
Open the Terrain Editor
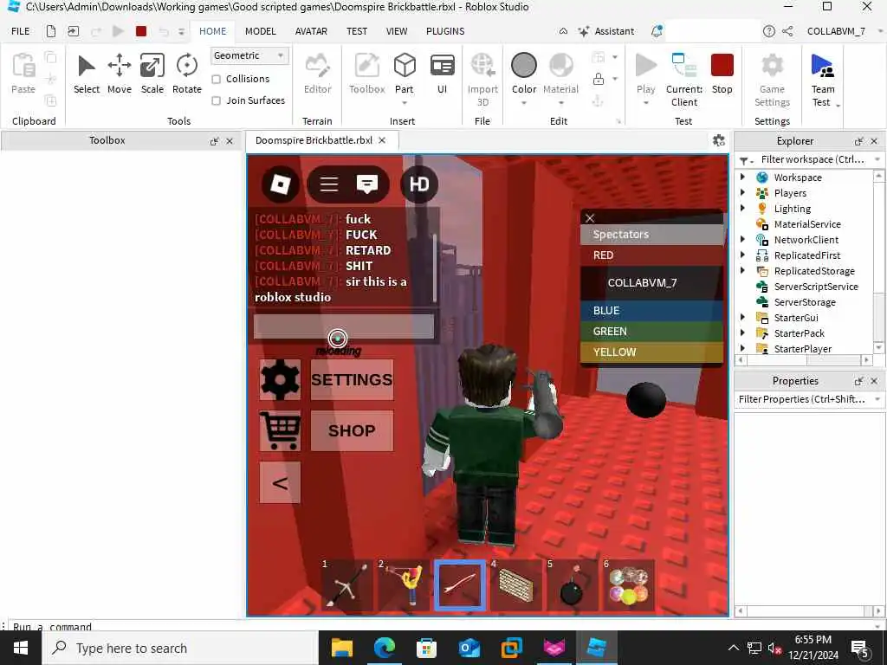[x=317, y=73]
